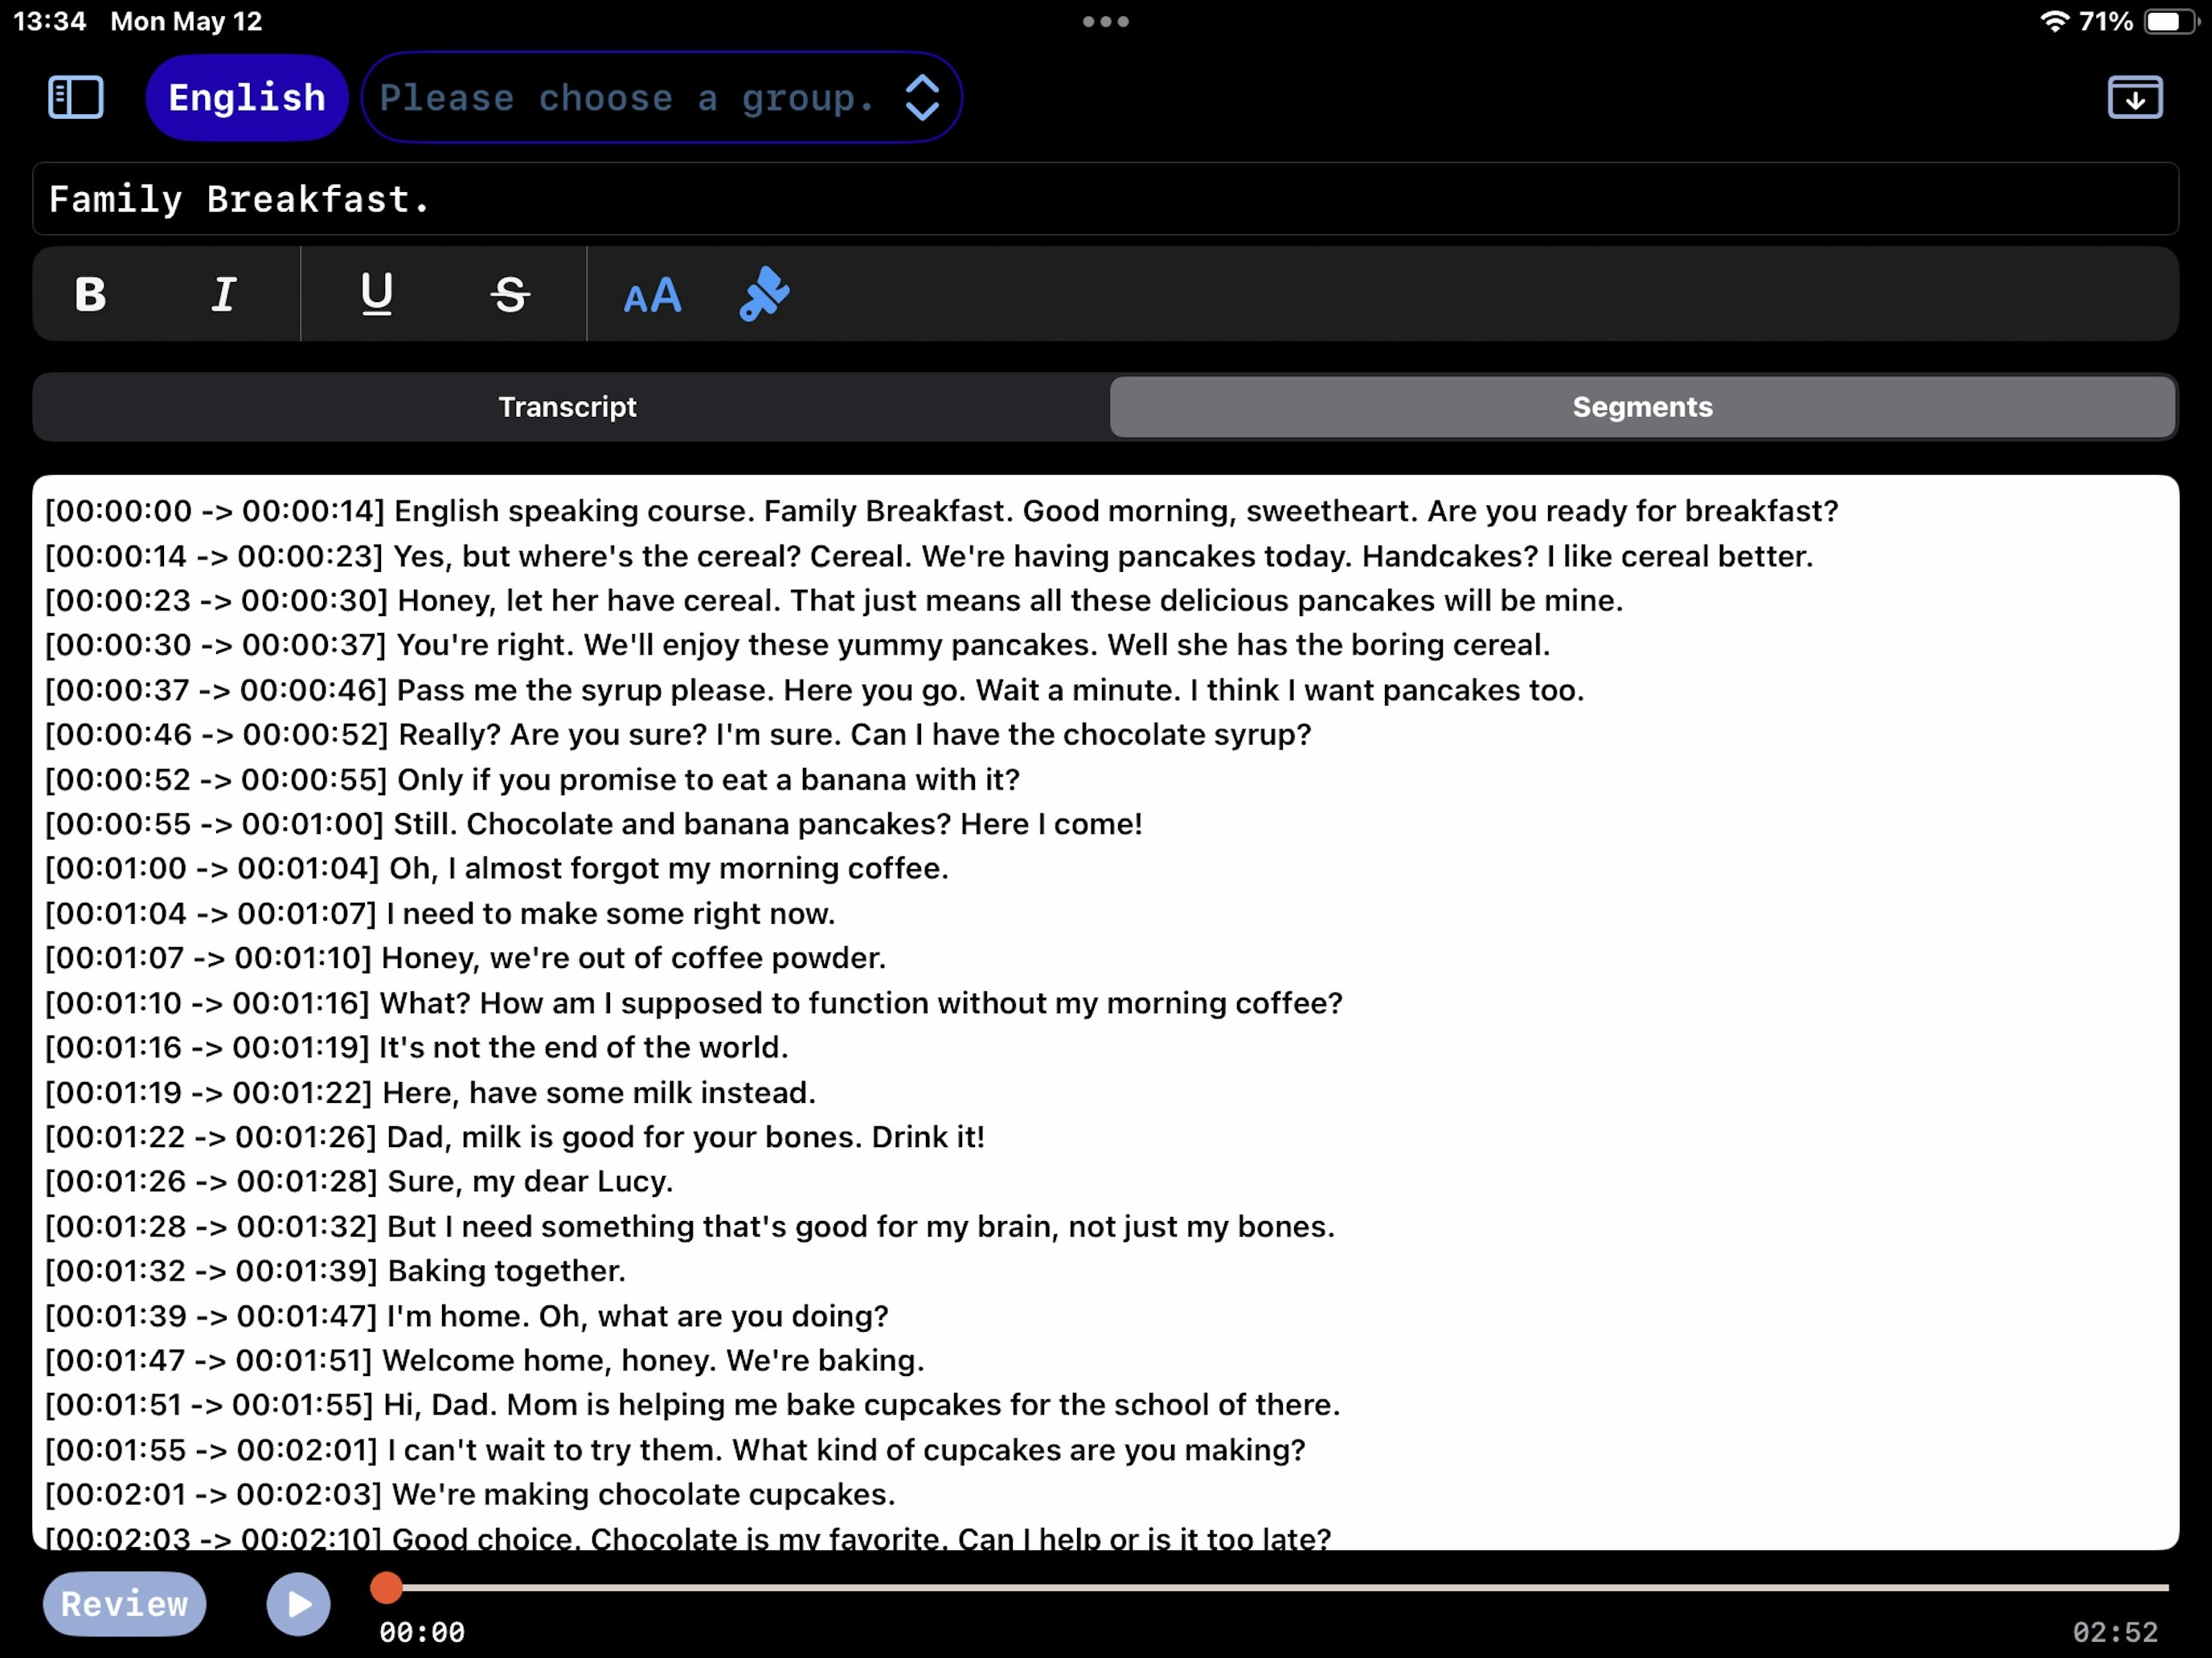This screenshot has width=2212, height=1658.
Task: Click the blue highlighter brush icon
Action: 764,294
